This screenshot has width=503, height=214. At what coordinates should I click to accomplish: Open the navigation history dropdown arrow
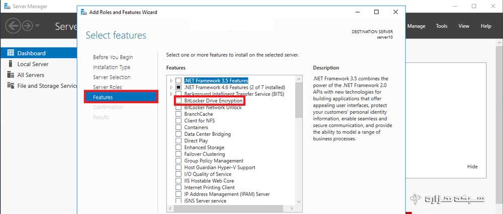tap(37, 26)
